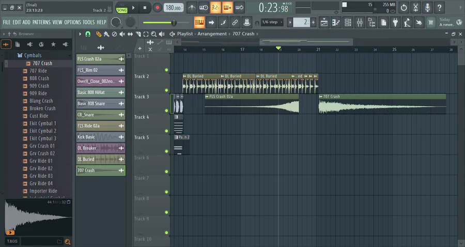The width and height of the screenshot is (465, 247).
Task: Select the Mute tool in playlist toolbar
Action: tap(122, 34)
